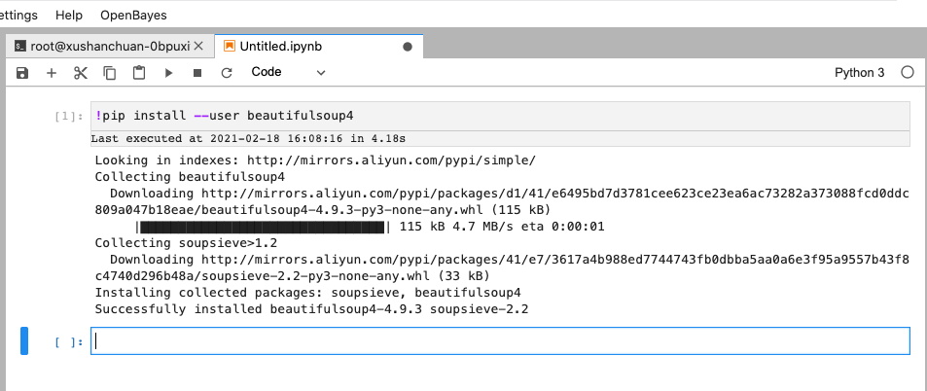The height and width of the screenshot is (391, 927).
Task: Cut the selected cell using scissors icon
Action: click(81, 73)
